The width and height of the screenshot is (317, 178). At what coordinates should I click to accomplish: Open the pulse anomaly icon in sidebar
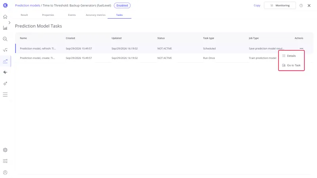(5, 72)
